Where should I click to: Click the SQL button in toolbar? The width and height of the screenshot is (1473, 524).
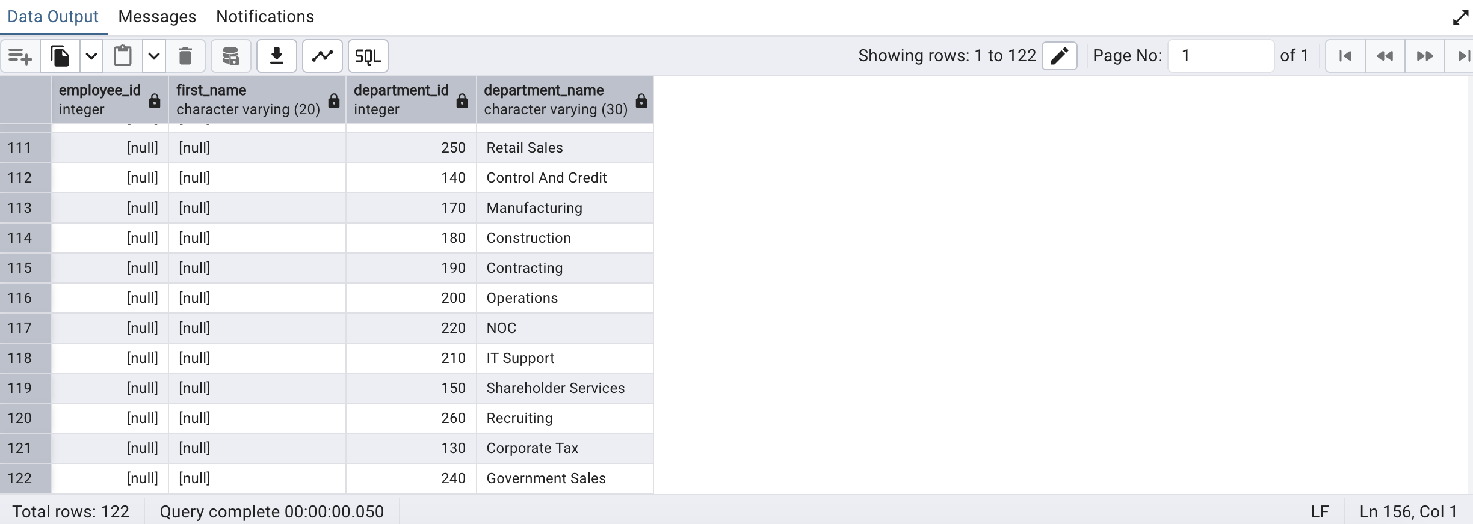(368, 56)
